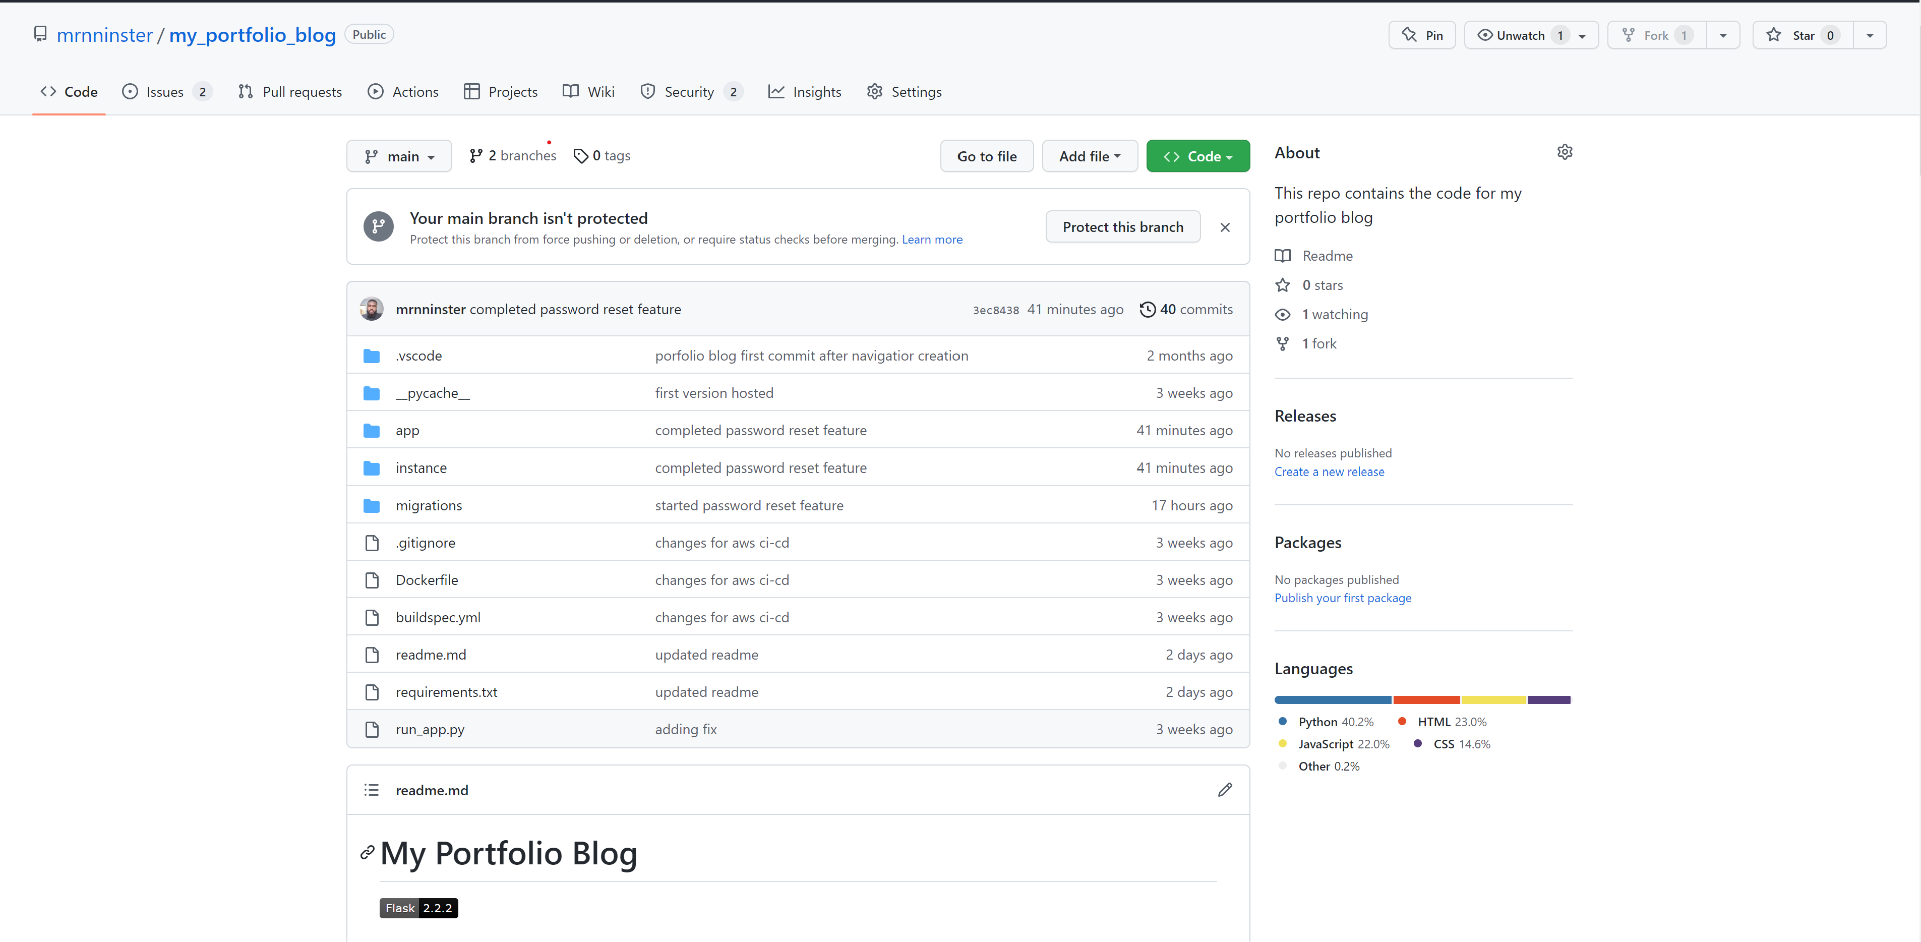The image size is (1921, 942).
Task: Open commit hash 3ec8438
Action: coord(996,310)
